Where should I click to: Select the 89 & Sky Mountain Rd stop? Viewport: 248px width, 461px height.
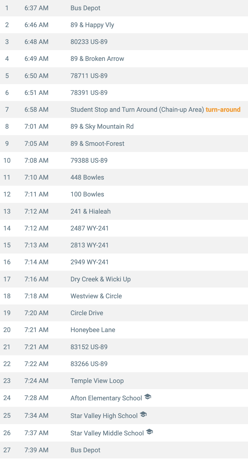124,126
